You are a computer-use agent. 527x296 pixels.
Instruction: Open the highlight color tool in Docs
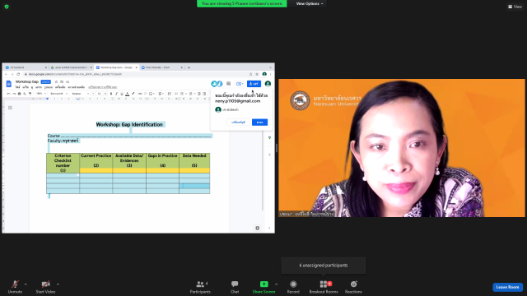133,94
